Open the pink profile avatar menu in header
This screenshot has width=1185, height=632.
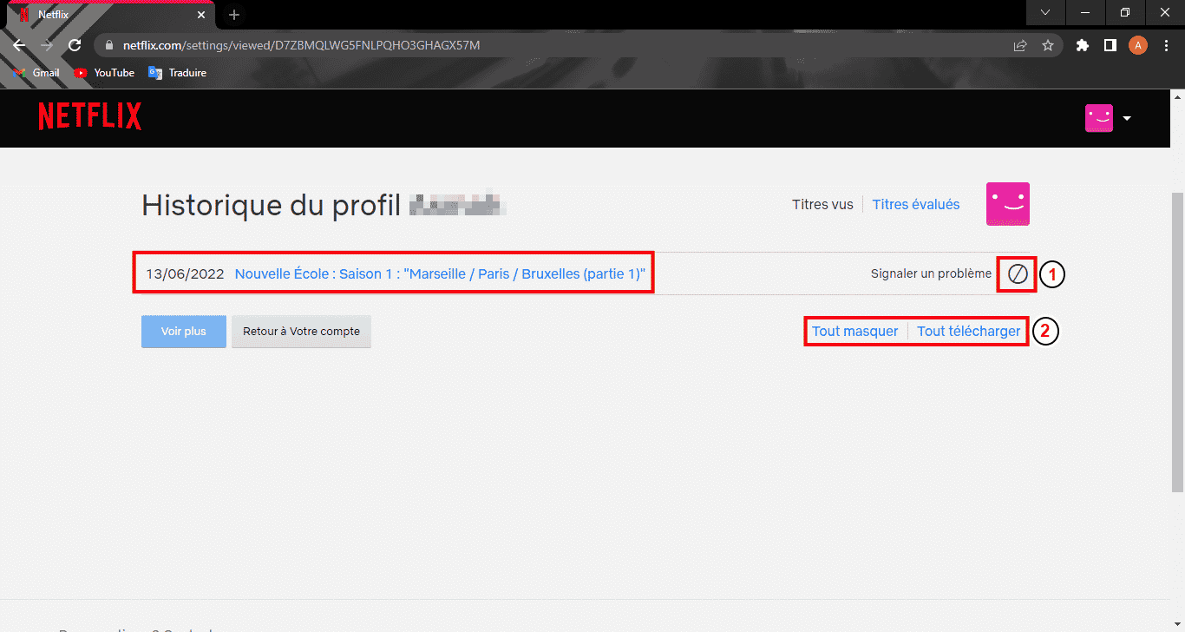pos(1098,118)
